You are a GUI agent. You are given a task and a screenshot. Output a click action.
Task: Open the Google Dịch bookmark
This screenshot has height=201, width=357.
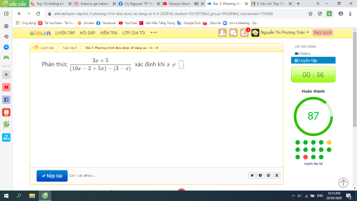pos(189,23)
